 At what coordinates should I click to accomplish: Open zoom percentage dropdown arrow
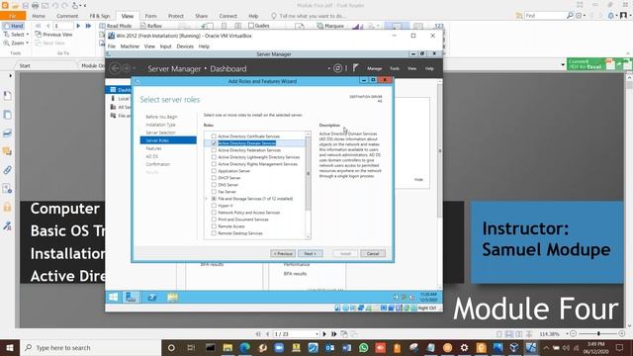[567, 334]
